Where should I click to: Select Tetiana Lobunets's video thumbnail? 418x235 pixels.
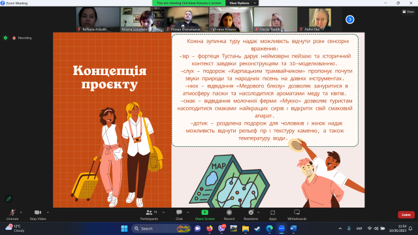pos(142,20)
